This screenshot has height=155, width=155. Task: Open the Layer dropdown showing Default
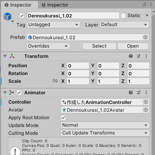click(124, 25)
